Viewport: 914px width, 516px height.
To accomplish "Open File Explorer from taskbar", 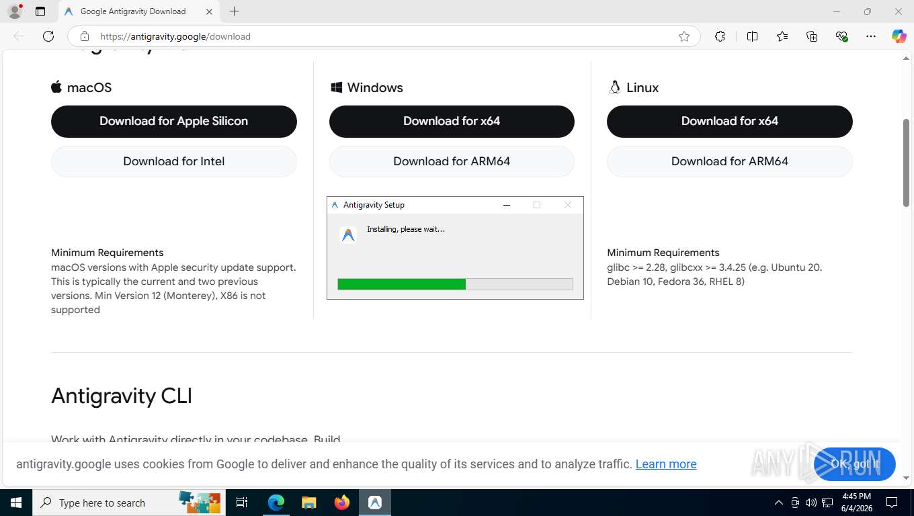I will pos(308,503).
